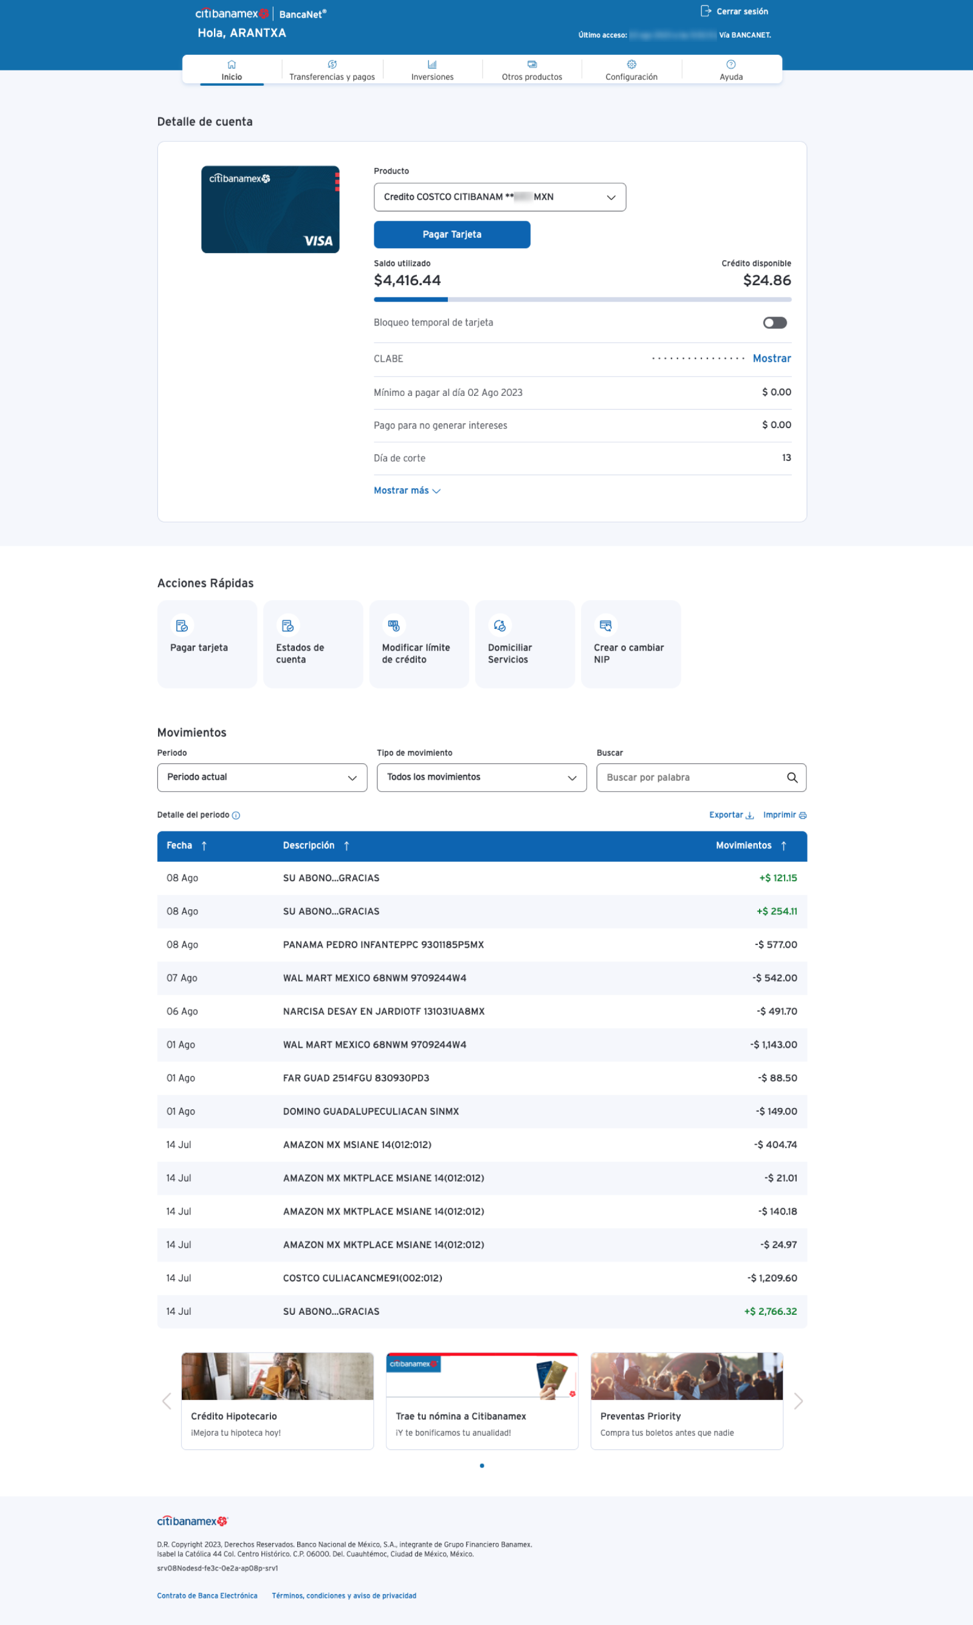Sort table by Descripción arrow

[346, 845]
